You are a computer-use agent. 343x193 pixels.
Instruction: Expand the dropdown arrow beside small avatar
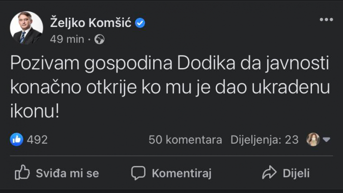[x=326, y=140]
